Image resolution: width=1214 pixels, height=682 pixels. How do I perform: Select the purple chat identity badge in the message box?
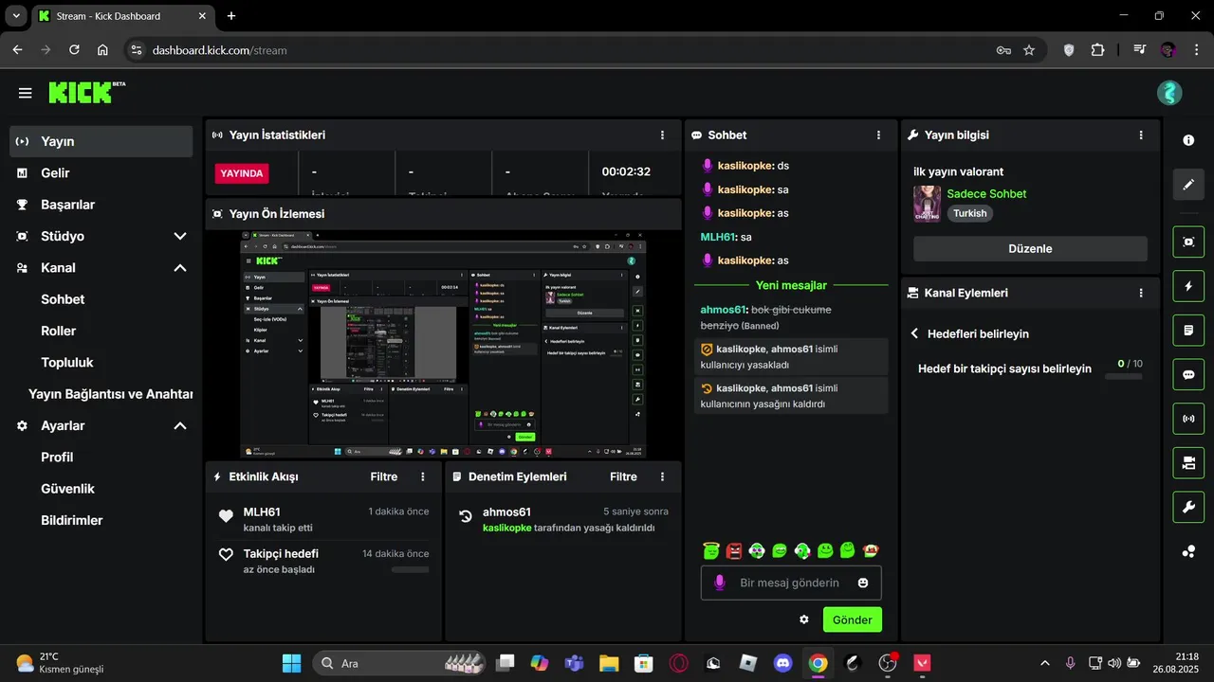click(x=720, y=583)
